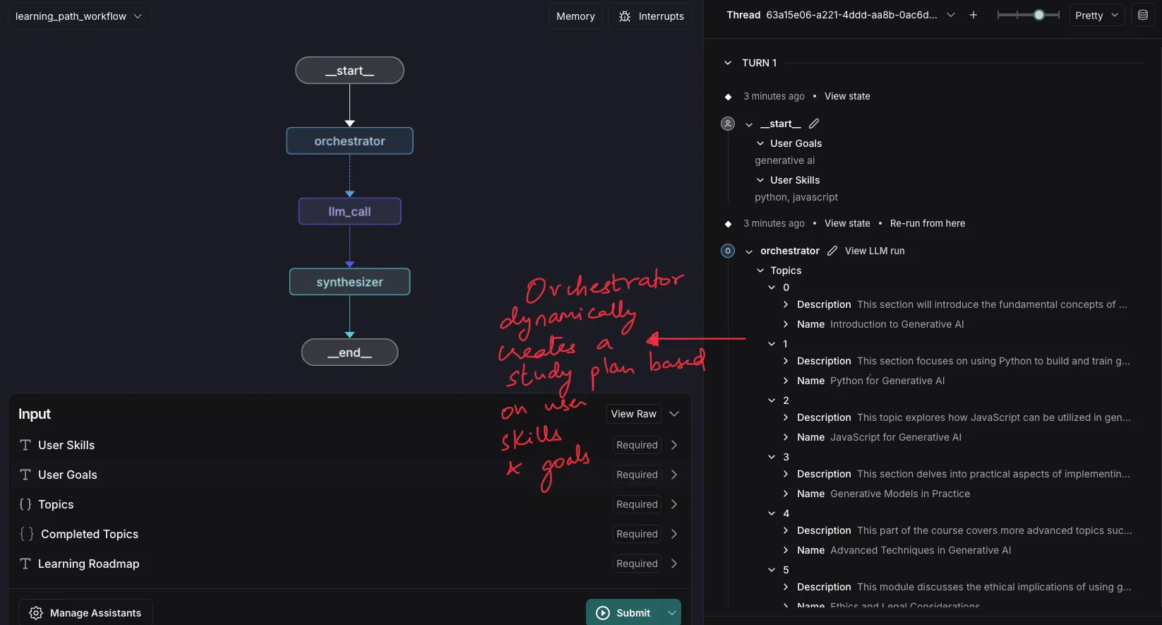Collapse the User Skills field in thread
Image resolution: width=1162 pixels, height=625 pixels.
click(x=760, y=180)
